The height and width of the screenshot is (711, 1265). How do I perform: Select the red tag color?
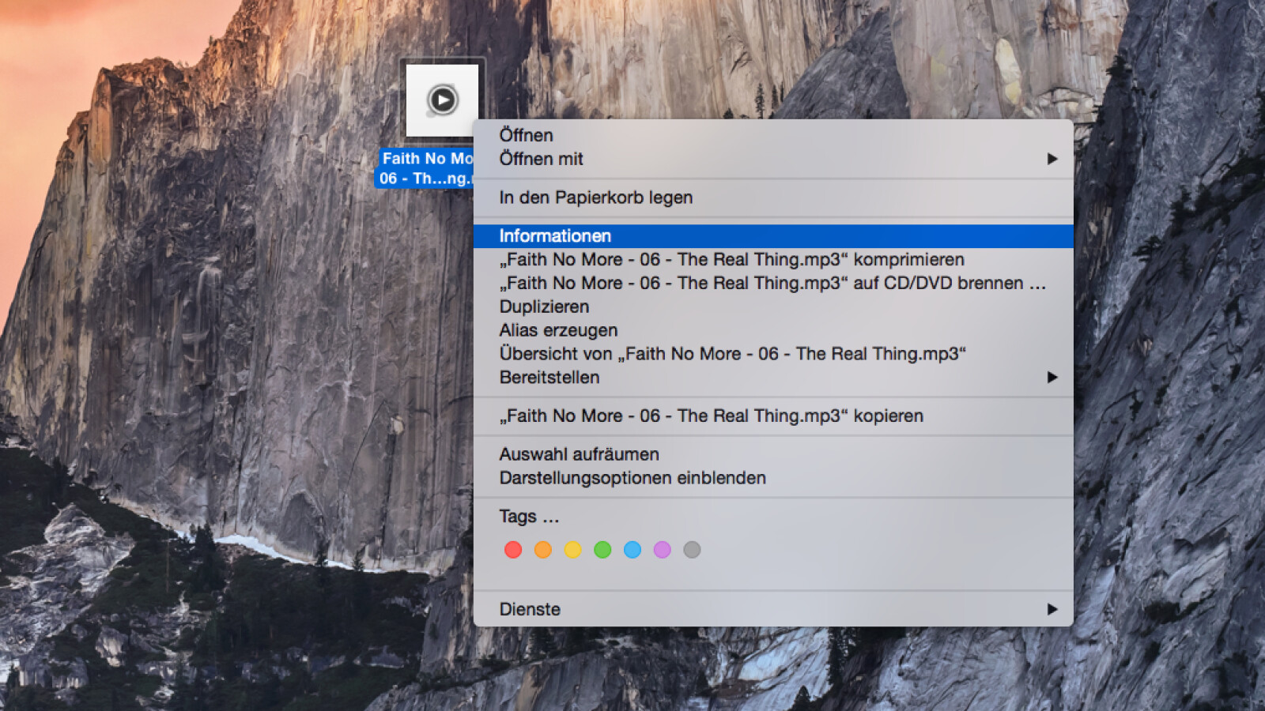coord(513,550)
